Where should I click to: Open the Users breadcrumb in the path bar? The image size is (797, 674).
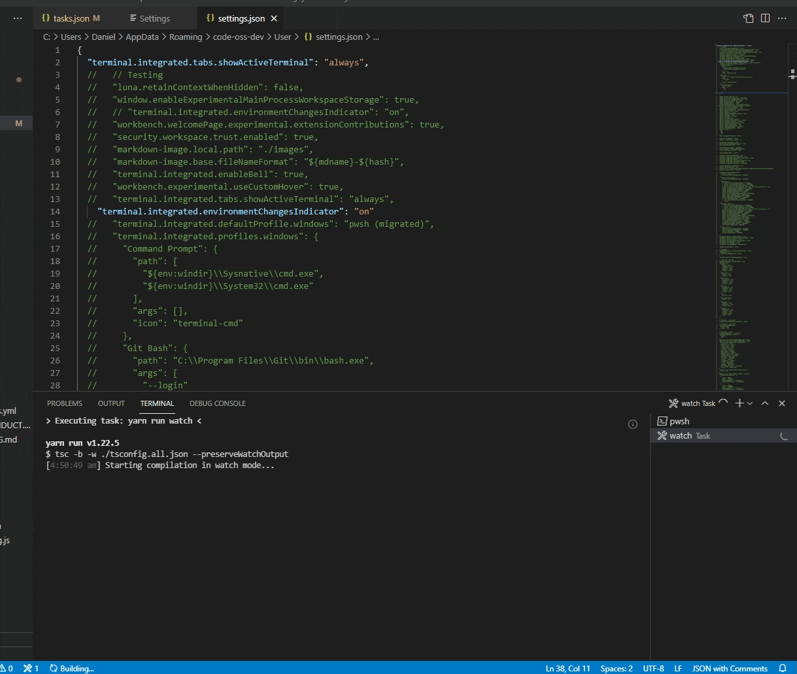[71, 37]
